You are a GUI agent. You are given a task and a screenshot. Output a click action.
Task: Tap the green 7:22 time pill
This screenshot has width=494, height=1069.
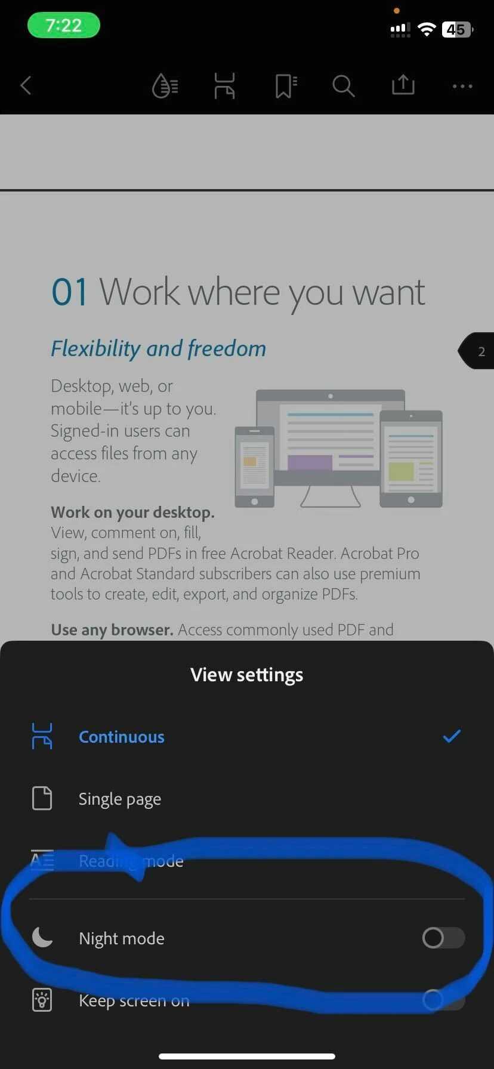[x=63, y=26]
